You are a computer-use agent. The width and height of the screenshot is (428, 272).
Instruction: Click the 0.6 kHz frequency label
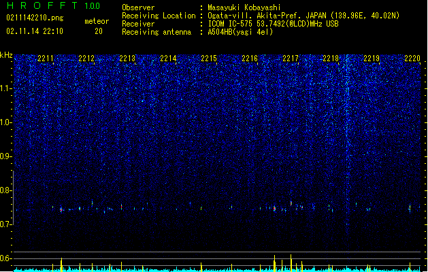click(x=6, y=258)
